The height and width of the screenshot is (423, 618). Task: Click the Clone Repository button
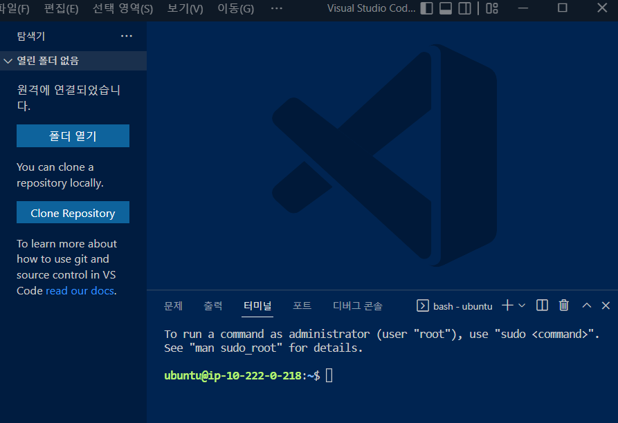73,212
